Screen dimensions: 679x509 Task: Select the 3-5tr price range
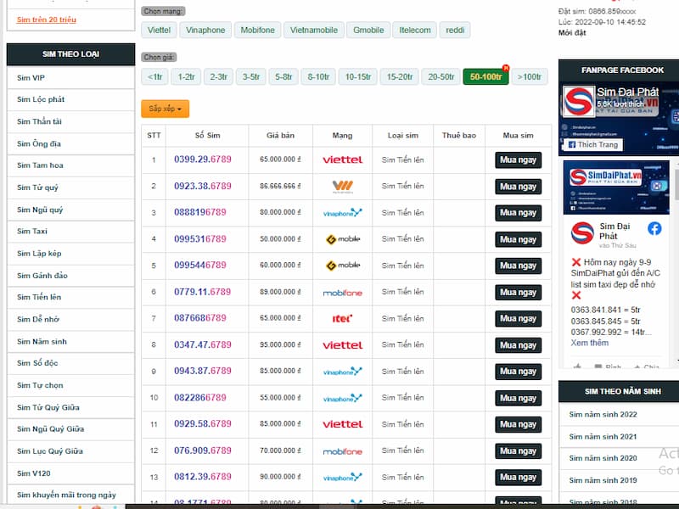[251, 77]
